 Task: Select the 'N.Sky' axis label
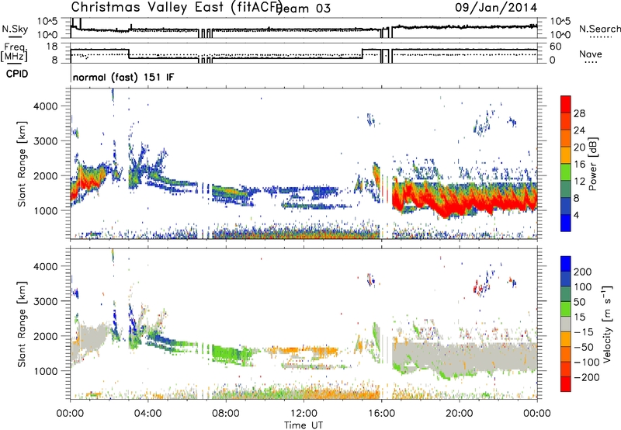click(x=15, y=29)
